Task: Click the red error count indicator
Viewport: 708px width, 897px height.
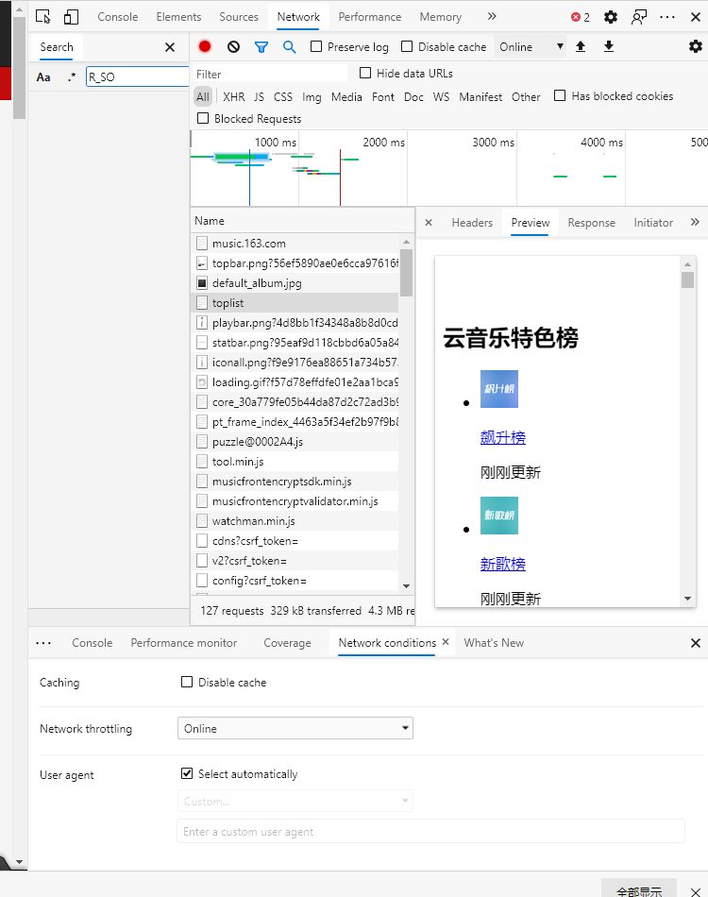Action: point(581,17)
